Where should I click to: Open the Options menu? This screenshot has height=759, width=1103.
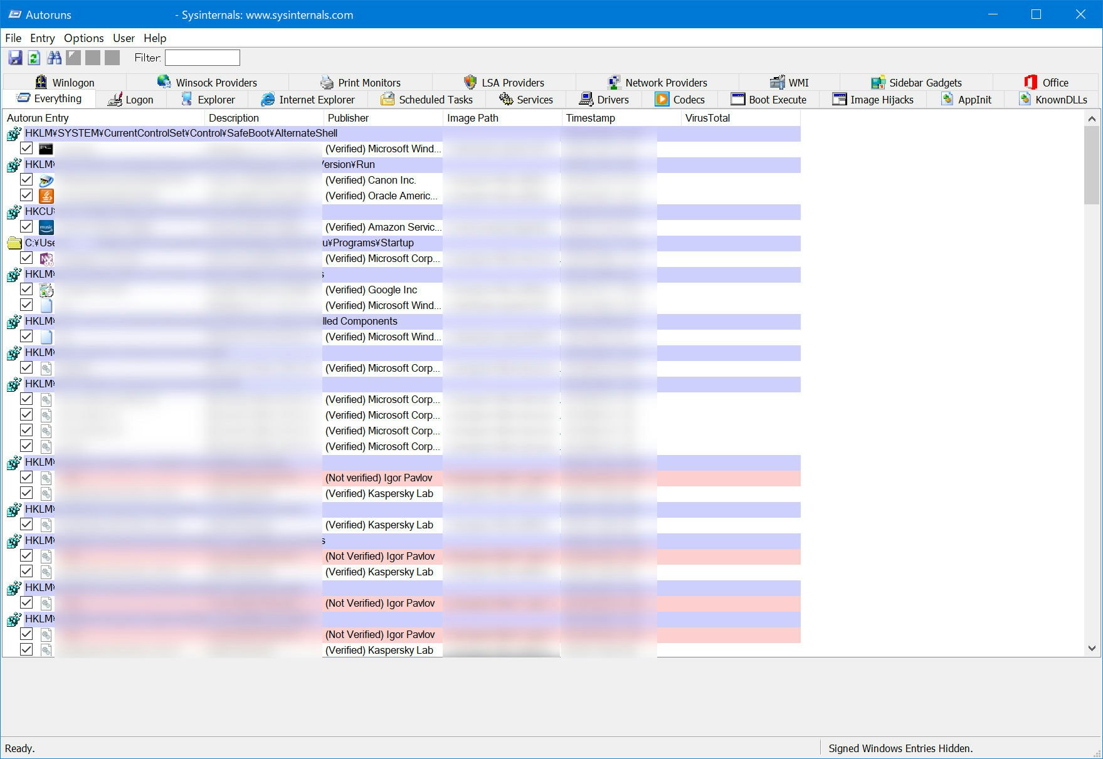(84, 38)
